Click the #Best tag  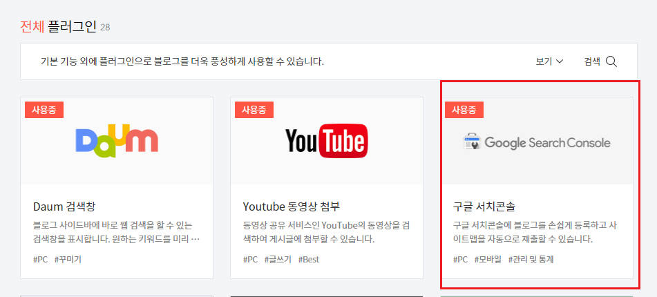pos(309,259)
